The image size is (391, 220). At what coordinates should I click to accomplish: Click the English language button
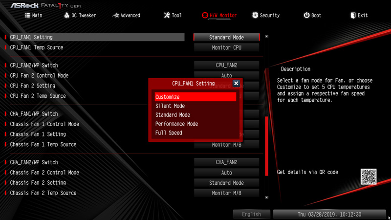(251, 214)
